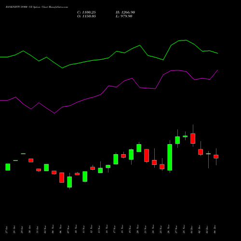Click the high value H: 1266.90

click(125, 13)
